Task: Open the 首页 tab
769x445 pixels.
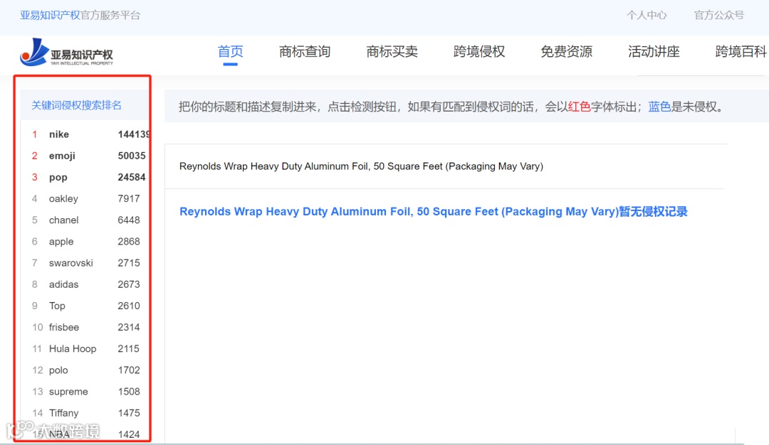Action: pyautogui.click(x=231, y=51)
